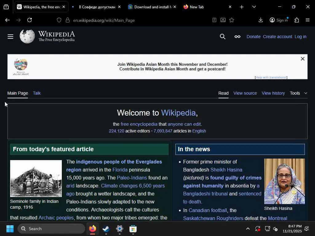Click the Log in link
Image resolution: width=315 pixels, height=236 pixels.
pyautogui.click(x=300, y=37)
